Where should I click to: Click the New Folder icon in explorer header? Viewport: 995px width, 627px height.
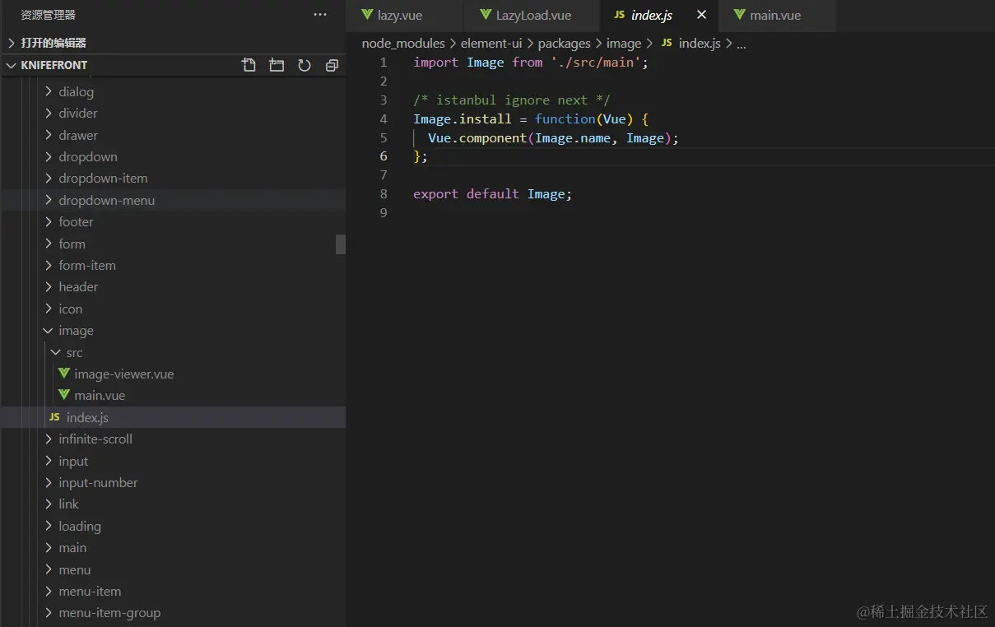(277, 65)
